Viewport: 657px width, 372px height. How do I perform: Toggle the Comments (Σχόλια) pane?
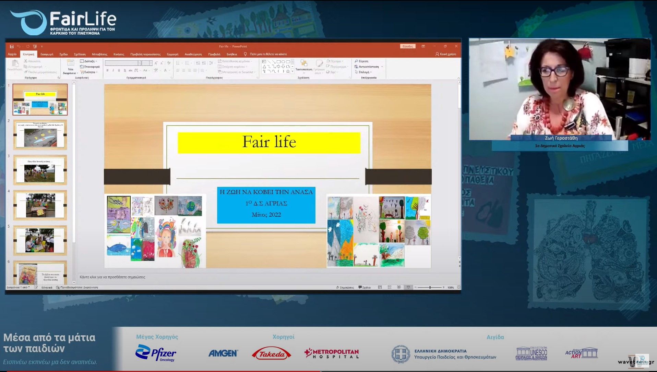[x=365, y=287]
